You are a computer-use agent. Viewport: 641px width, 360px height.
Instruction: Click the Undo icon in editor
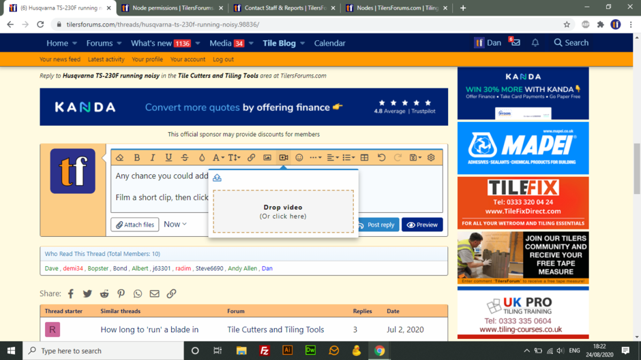381,158
